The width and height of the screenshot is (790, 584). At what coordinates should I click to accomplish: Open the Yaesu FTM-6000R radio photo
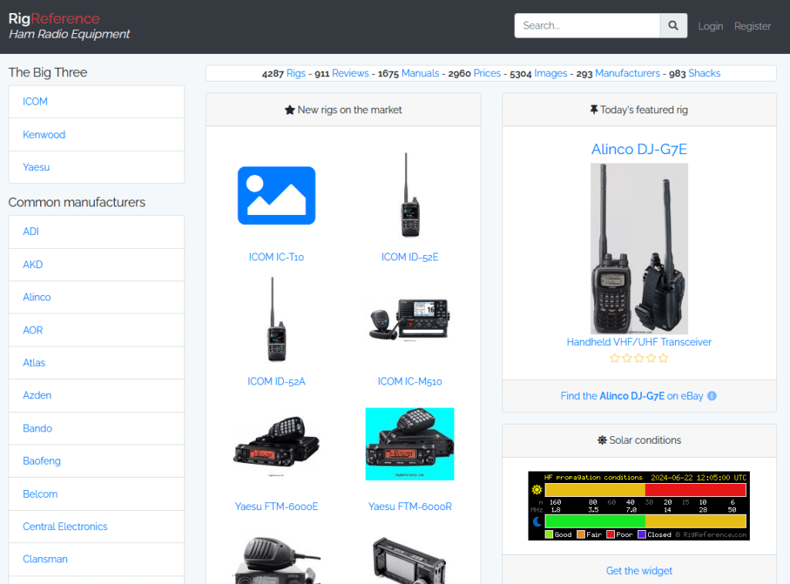[x=410, y=444]
